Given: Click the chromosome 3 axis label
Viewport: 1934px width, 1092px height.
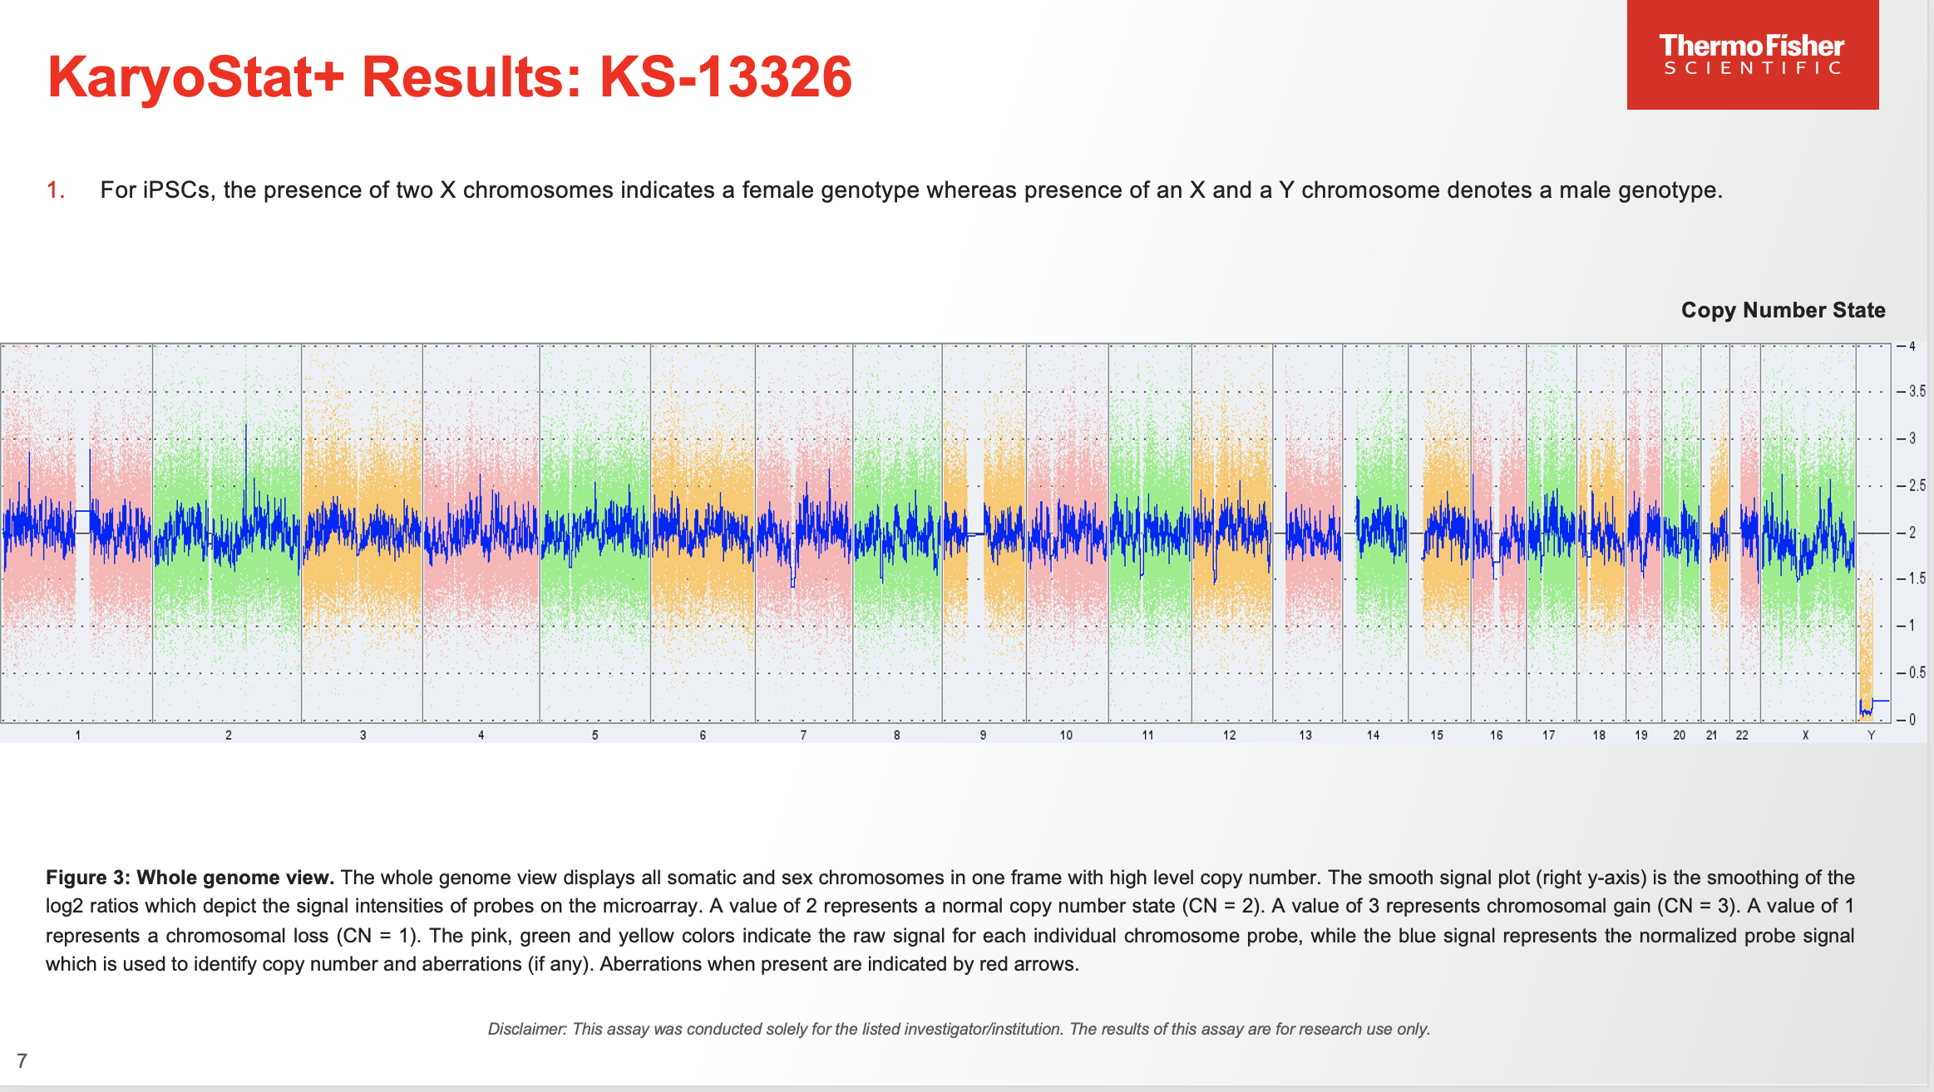Looking at the screenshot, I should tap(363, 735).
